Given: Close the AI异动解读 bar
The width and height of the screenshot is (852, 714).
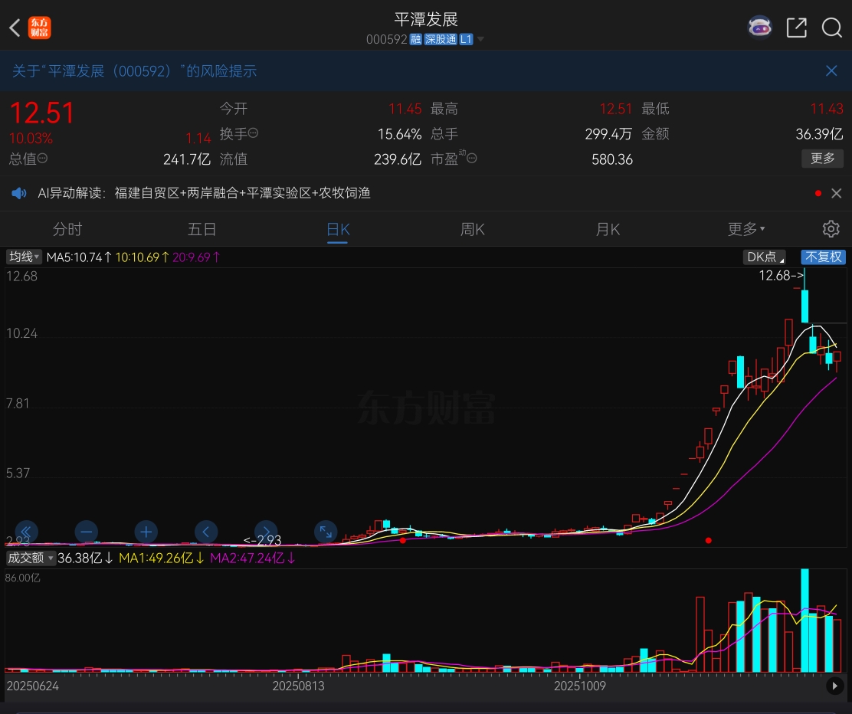Looking at the screenshot, I should click(837, 193).
